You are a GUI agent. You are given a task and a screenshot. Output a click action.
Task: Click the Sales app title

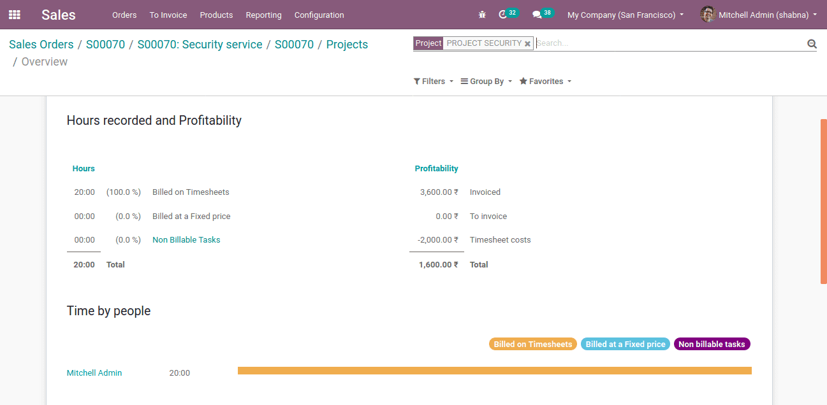pos(59,15)
